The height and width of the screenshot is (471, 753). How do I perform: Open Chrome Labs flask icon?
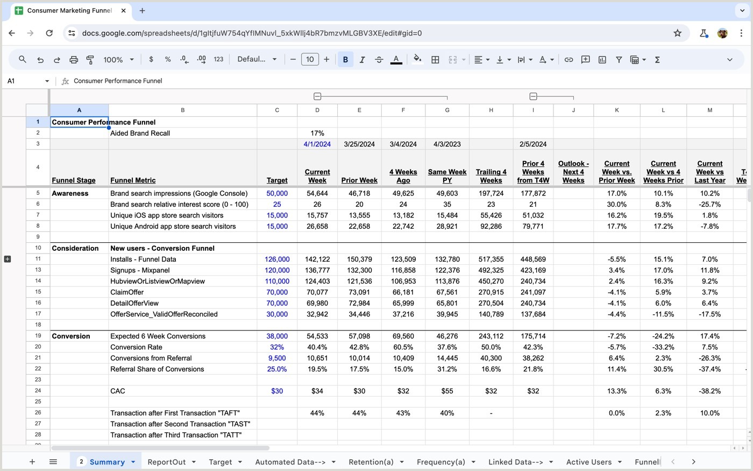pyautogui.click(x=704, y=33)
